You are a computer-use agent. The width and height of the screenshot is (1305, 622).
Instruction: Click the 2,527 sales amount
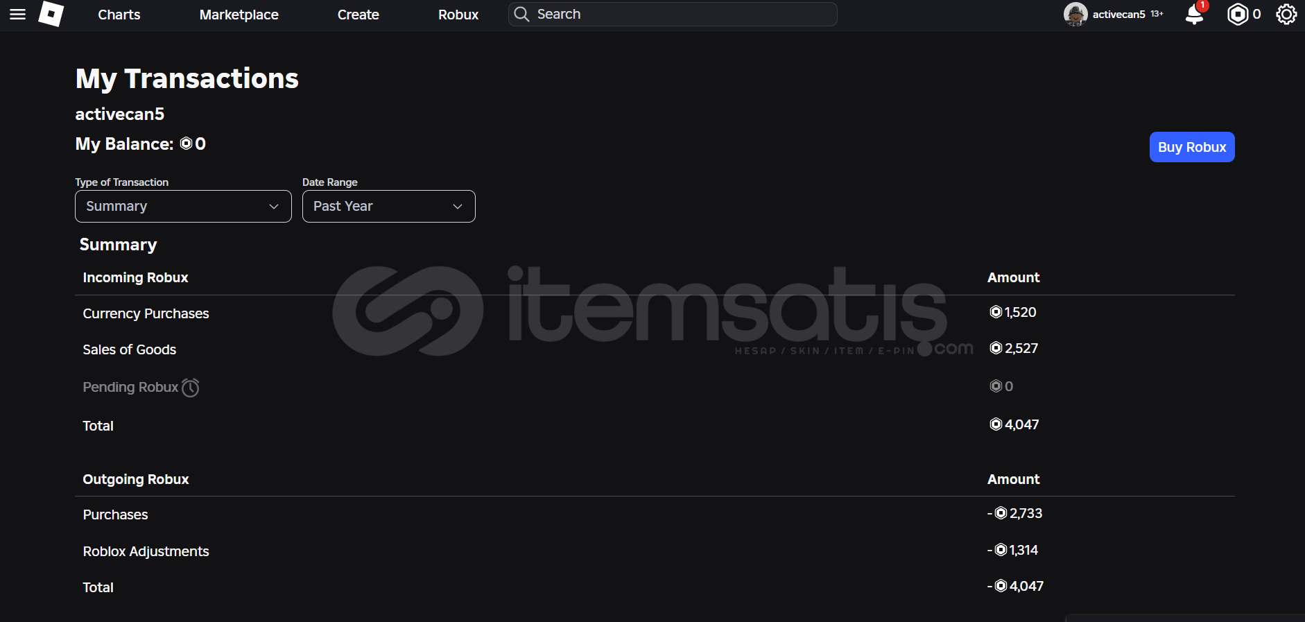tap(1014, 348)
